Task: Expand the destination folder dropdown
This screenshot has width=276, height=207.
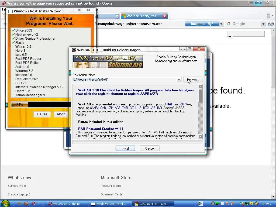Action: click(179, 80)
